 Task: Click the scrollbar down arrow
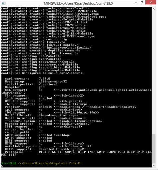tap(154, 165)
